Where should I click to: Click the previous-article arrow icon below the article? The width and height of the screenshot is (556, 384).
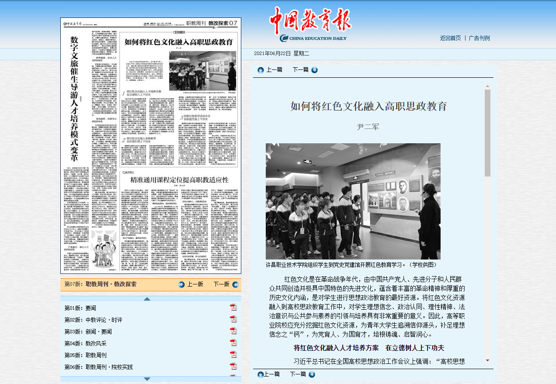(x=261, y=374)
